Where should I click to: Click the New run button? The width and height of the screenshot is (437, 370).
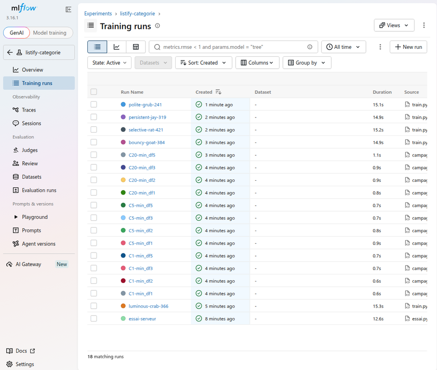click(408, 47)
